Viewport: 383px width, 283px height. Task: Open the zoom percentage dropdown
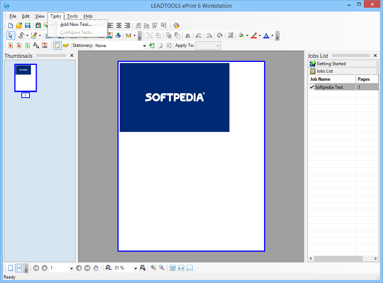tap(136, 268)
